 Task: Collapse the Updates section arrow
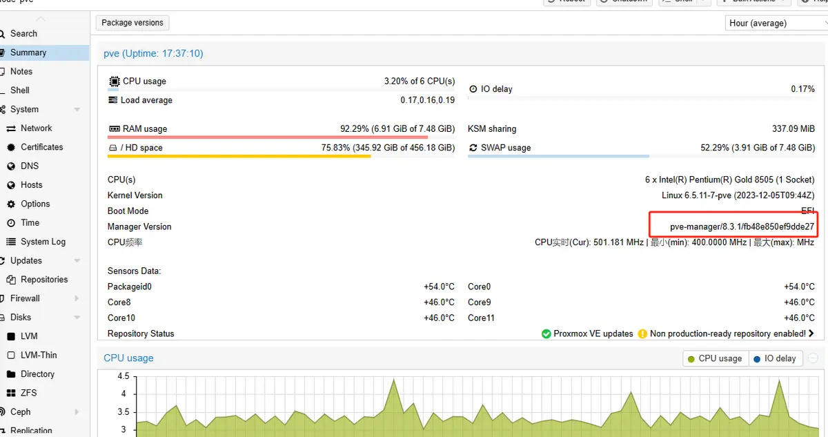pyautogui.click(x=77, y=261)
